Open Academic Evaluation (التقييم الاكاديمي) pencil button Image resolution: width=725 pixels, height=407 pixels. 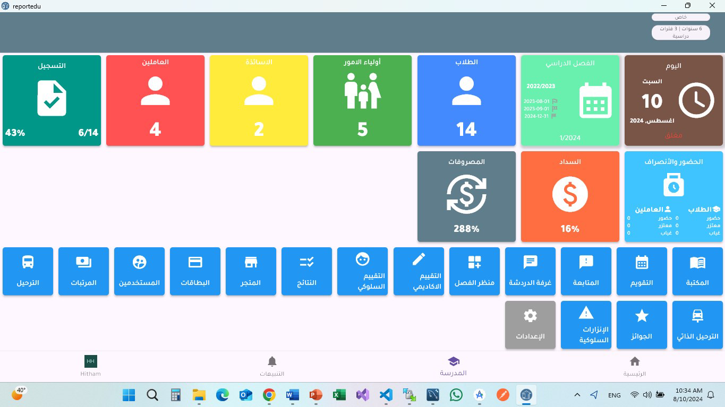[419, 271]
